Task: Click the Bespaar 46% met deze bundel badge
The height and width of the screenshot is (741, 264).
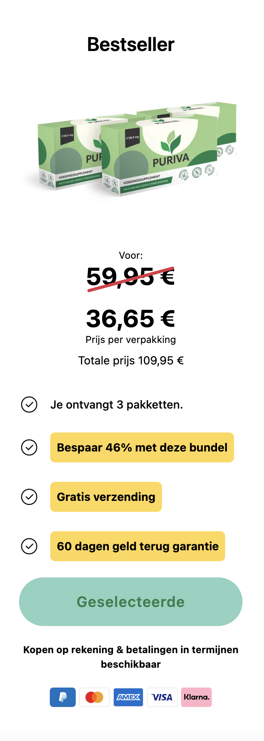Action: tap(142, 447)
